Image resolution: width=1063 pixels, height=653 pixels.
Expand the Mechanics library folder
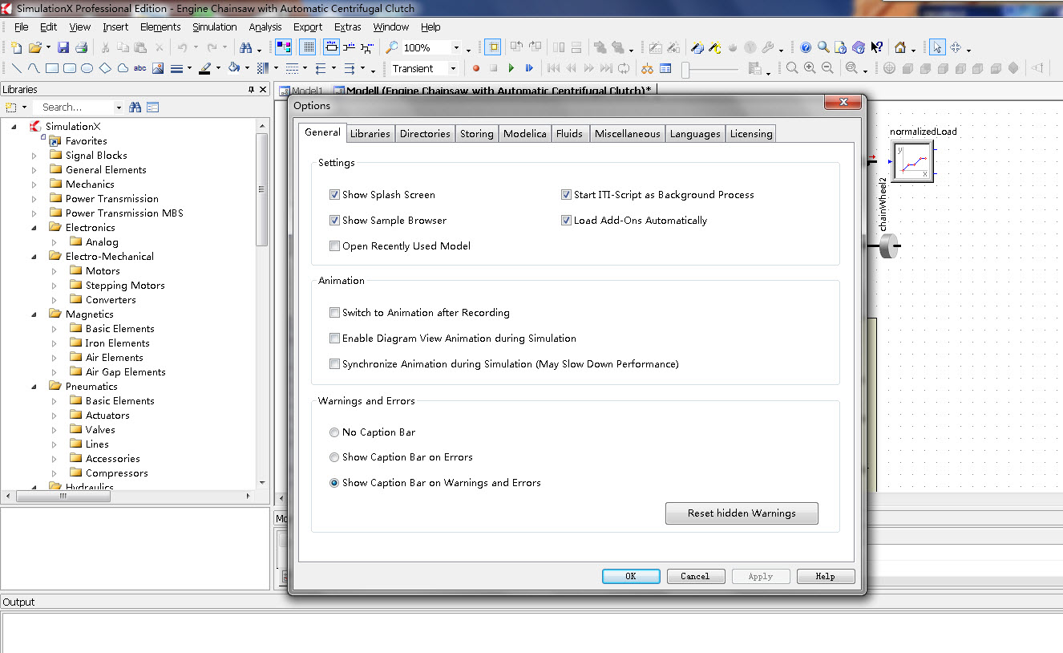[x=34, y=185]
